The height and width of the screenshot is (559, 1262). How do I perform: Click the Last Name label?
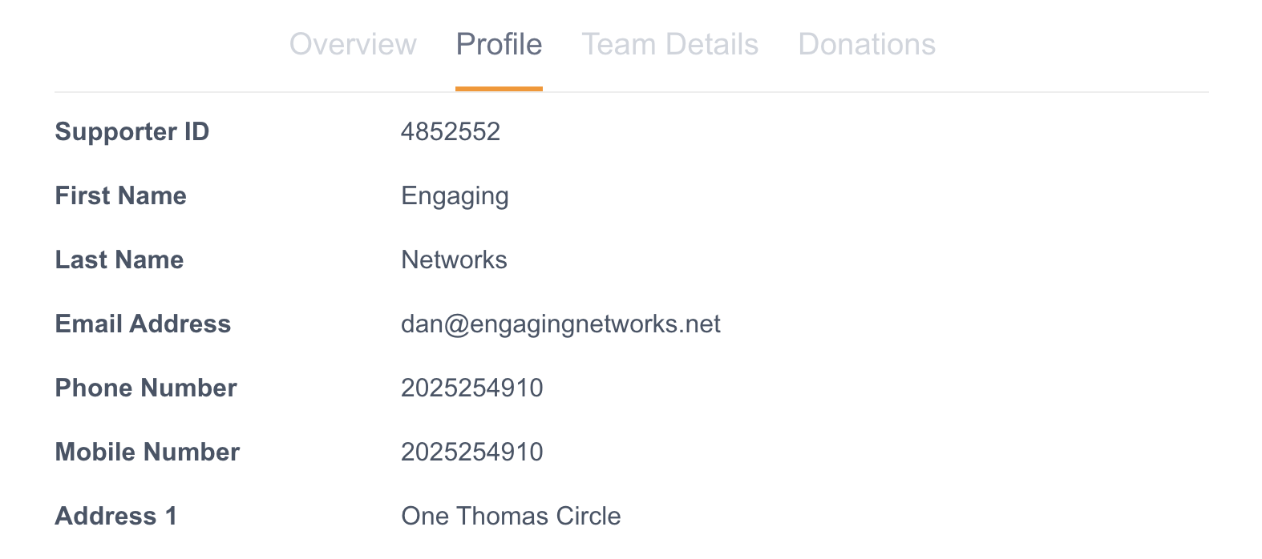tap(119, 259)
